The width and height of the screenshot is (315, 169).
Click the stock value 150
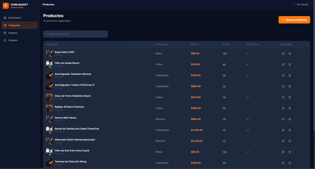coord(225,54)
